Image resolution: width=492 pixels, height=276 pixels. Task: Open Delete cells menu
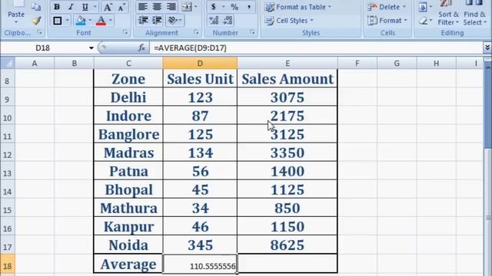coord(387,7)
